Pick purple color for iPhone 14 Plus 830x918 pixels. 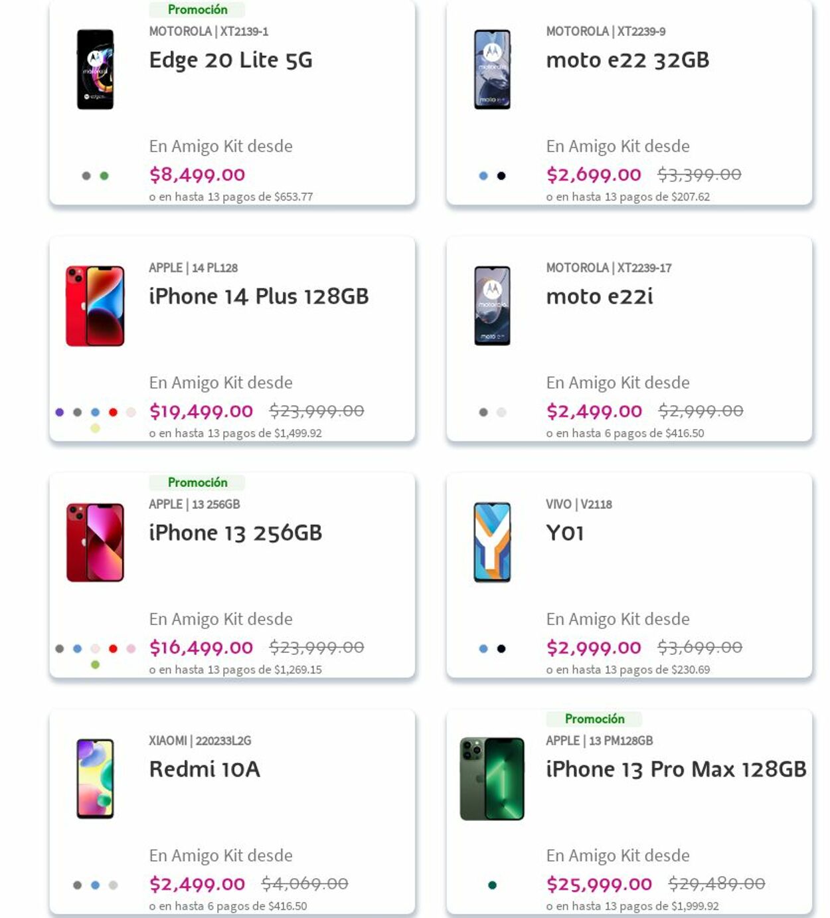(60, 413)
